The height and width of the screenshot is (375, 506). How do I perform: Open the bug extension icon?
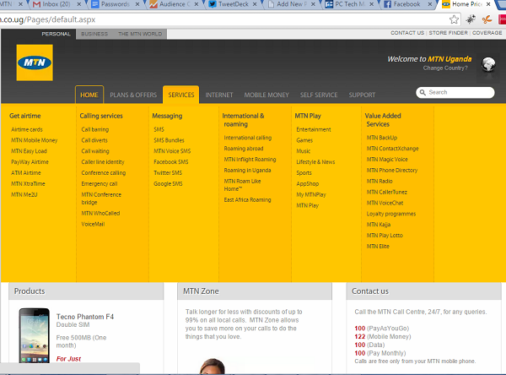click(x=471, y=19)
